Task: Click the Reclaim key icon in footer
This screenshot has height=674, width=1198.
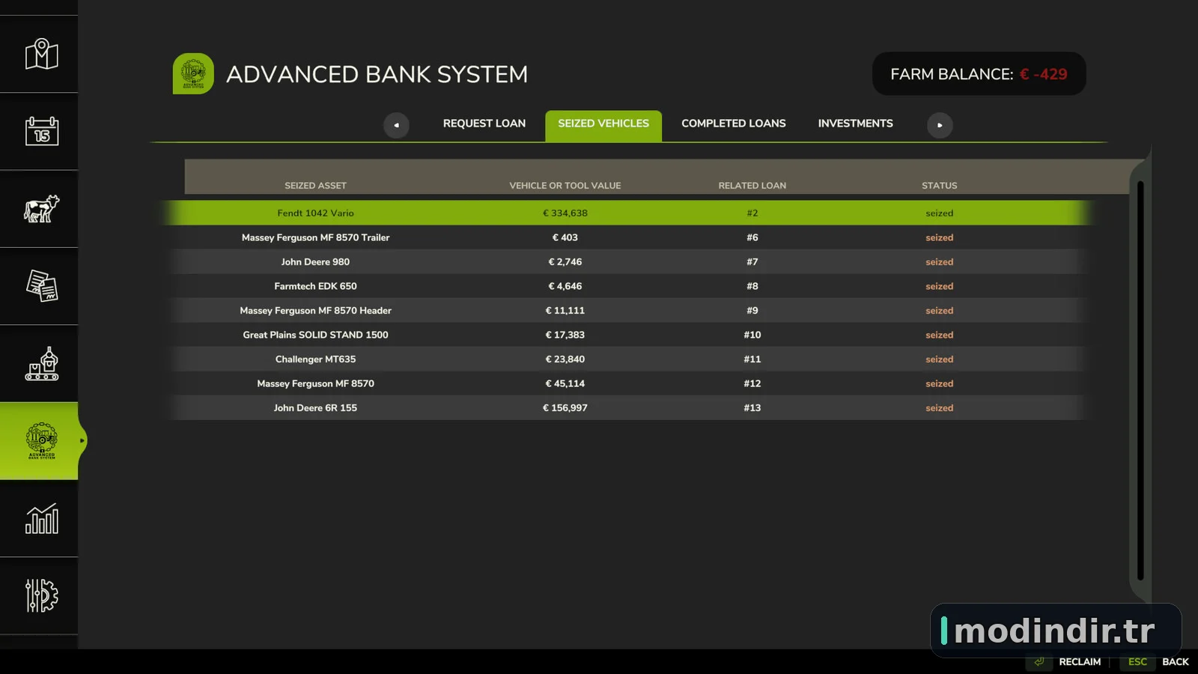Action: pos(1039,661)
